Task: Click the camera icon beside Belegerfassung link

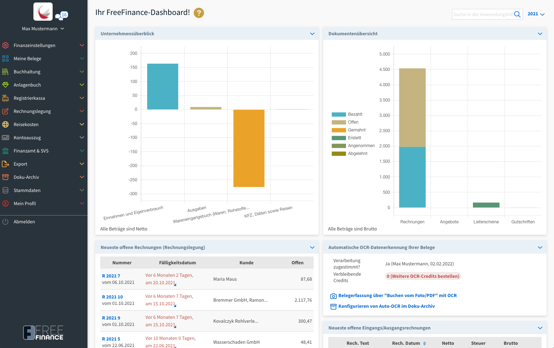Action: 333,296
